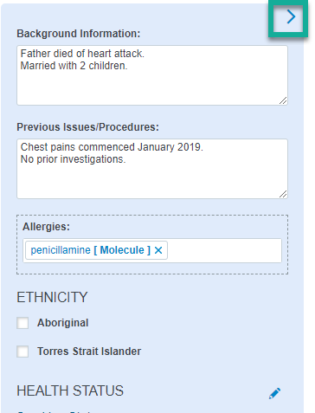Remove the penicillamine allergy tag
This screenshot has height=413, width=315.
click(158, 250)
